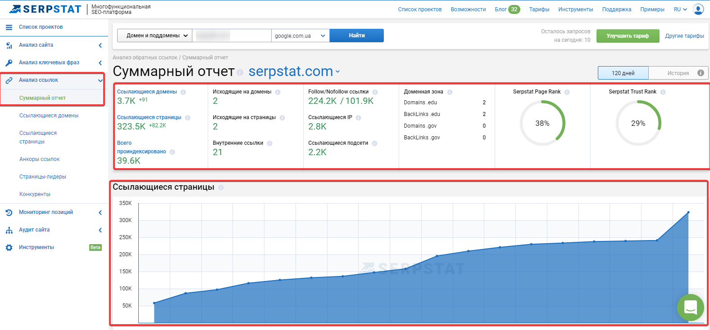710x330 pixels.
Task: Click info icon next to Ссылающиеся IP
Action: 358,117
